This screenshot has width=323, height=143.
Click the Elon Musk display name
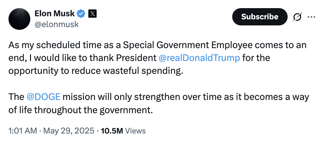(x=54, y=14)
